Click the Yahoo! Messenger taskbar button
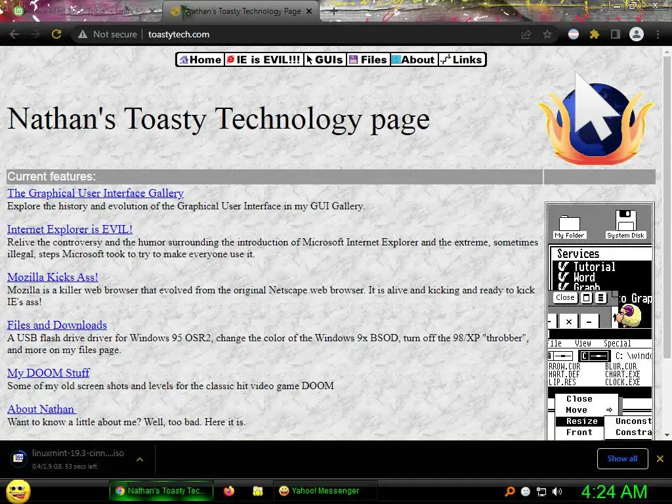 (325, 491)
